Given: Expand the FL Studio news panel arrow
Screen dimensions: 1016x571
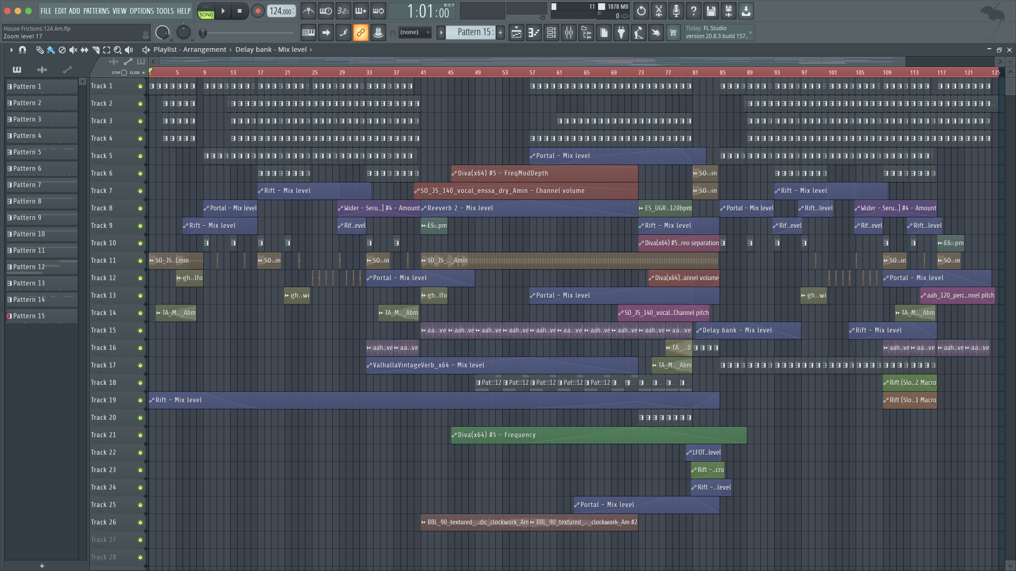Looking at the screenshot, I should [x=750, y=33].
